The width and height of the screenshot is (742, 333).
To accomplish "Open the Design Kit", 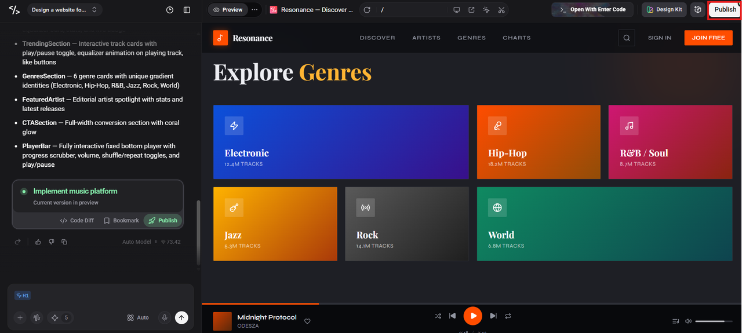I will tap(664, 10).
